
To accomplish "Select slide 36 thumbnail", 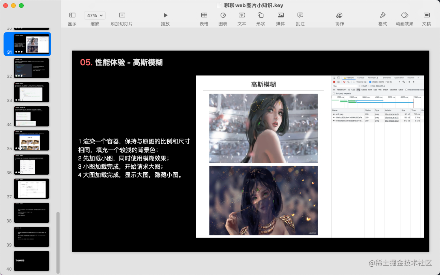I will coord(32,165).
